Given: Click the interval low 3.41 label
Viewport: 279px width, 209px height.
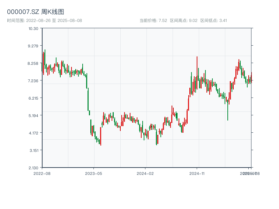Looking at the screenshot, I should tap(214, 21).
